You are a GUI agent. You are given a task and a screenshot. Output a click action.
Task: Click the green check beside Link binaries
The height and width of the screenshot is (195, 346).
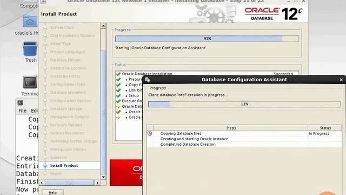coord(118,90)
